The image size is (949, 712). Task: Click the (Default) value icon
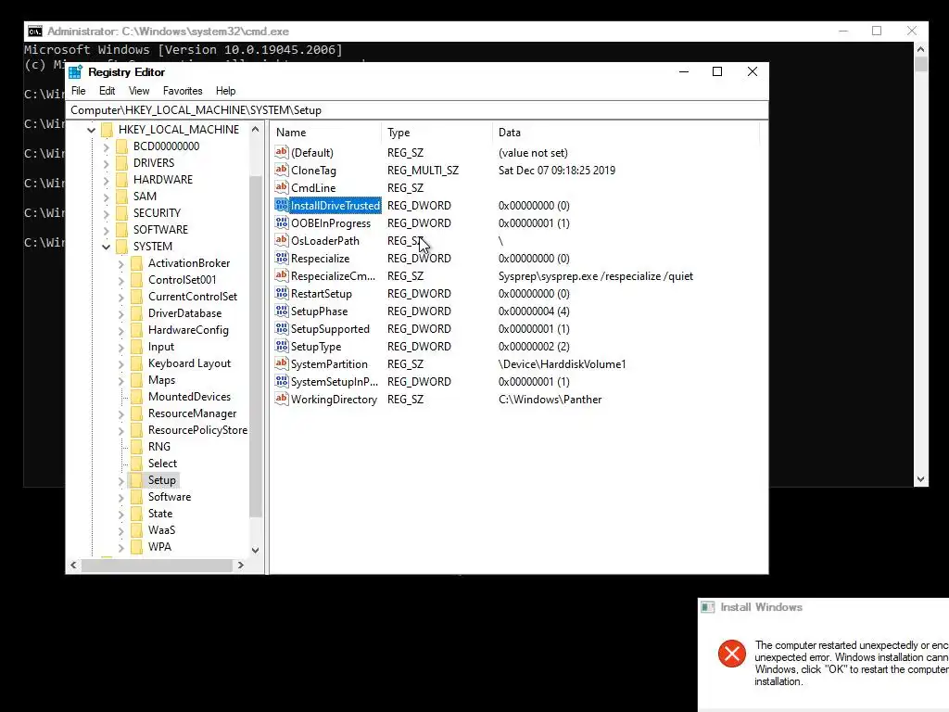click(x=282, y=153)
